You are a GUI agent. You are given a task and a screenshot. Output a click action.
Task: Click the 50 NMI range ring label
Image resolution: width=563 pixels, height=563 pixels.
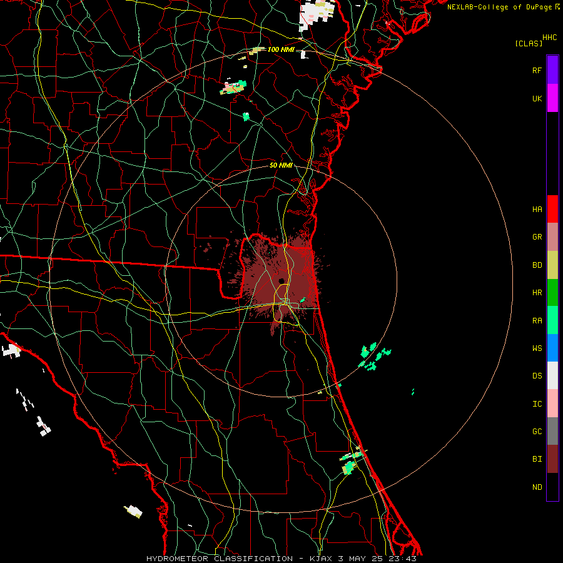tap(281, 165)
